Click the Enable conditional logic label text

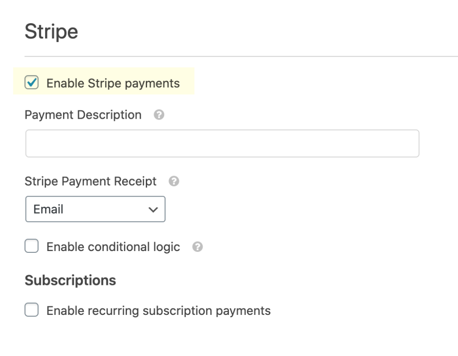click(113, 247)
